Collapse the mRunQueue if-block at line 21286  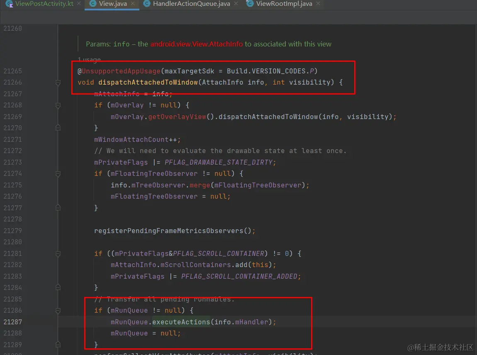point(58,311)
